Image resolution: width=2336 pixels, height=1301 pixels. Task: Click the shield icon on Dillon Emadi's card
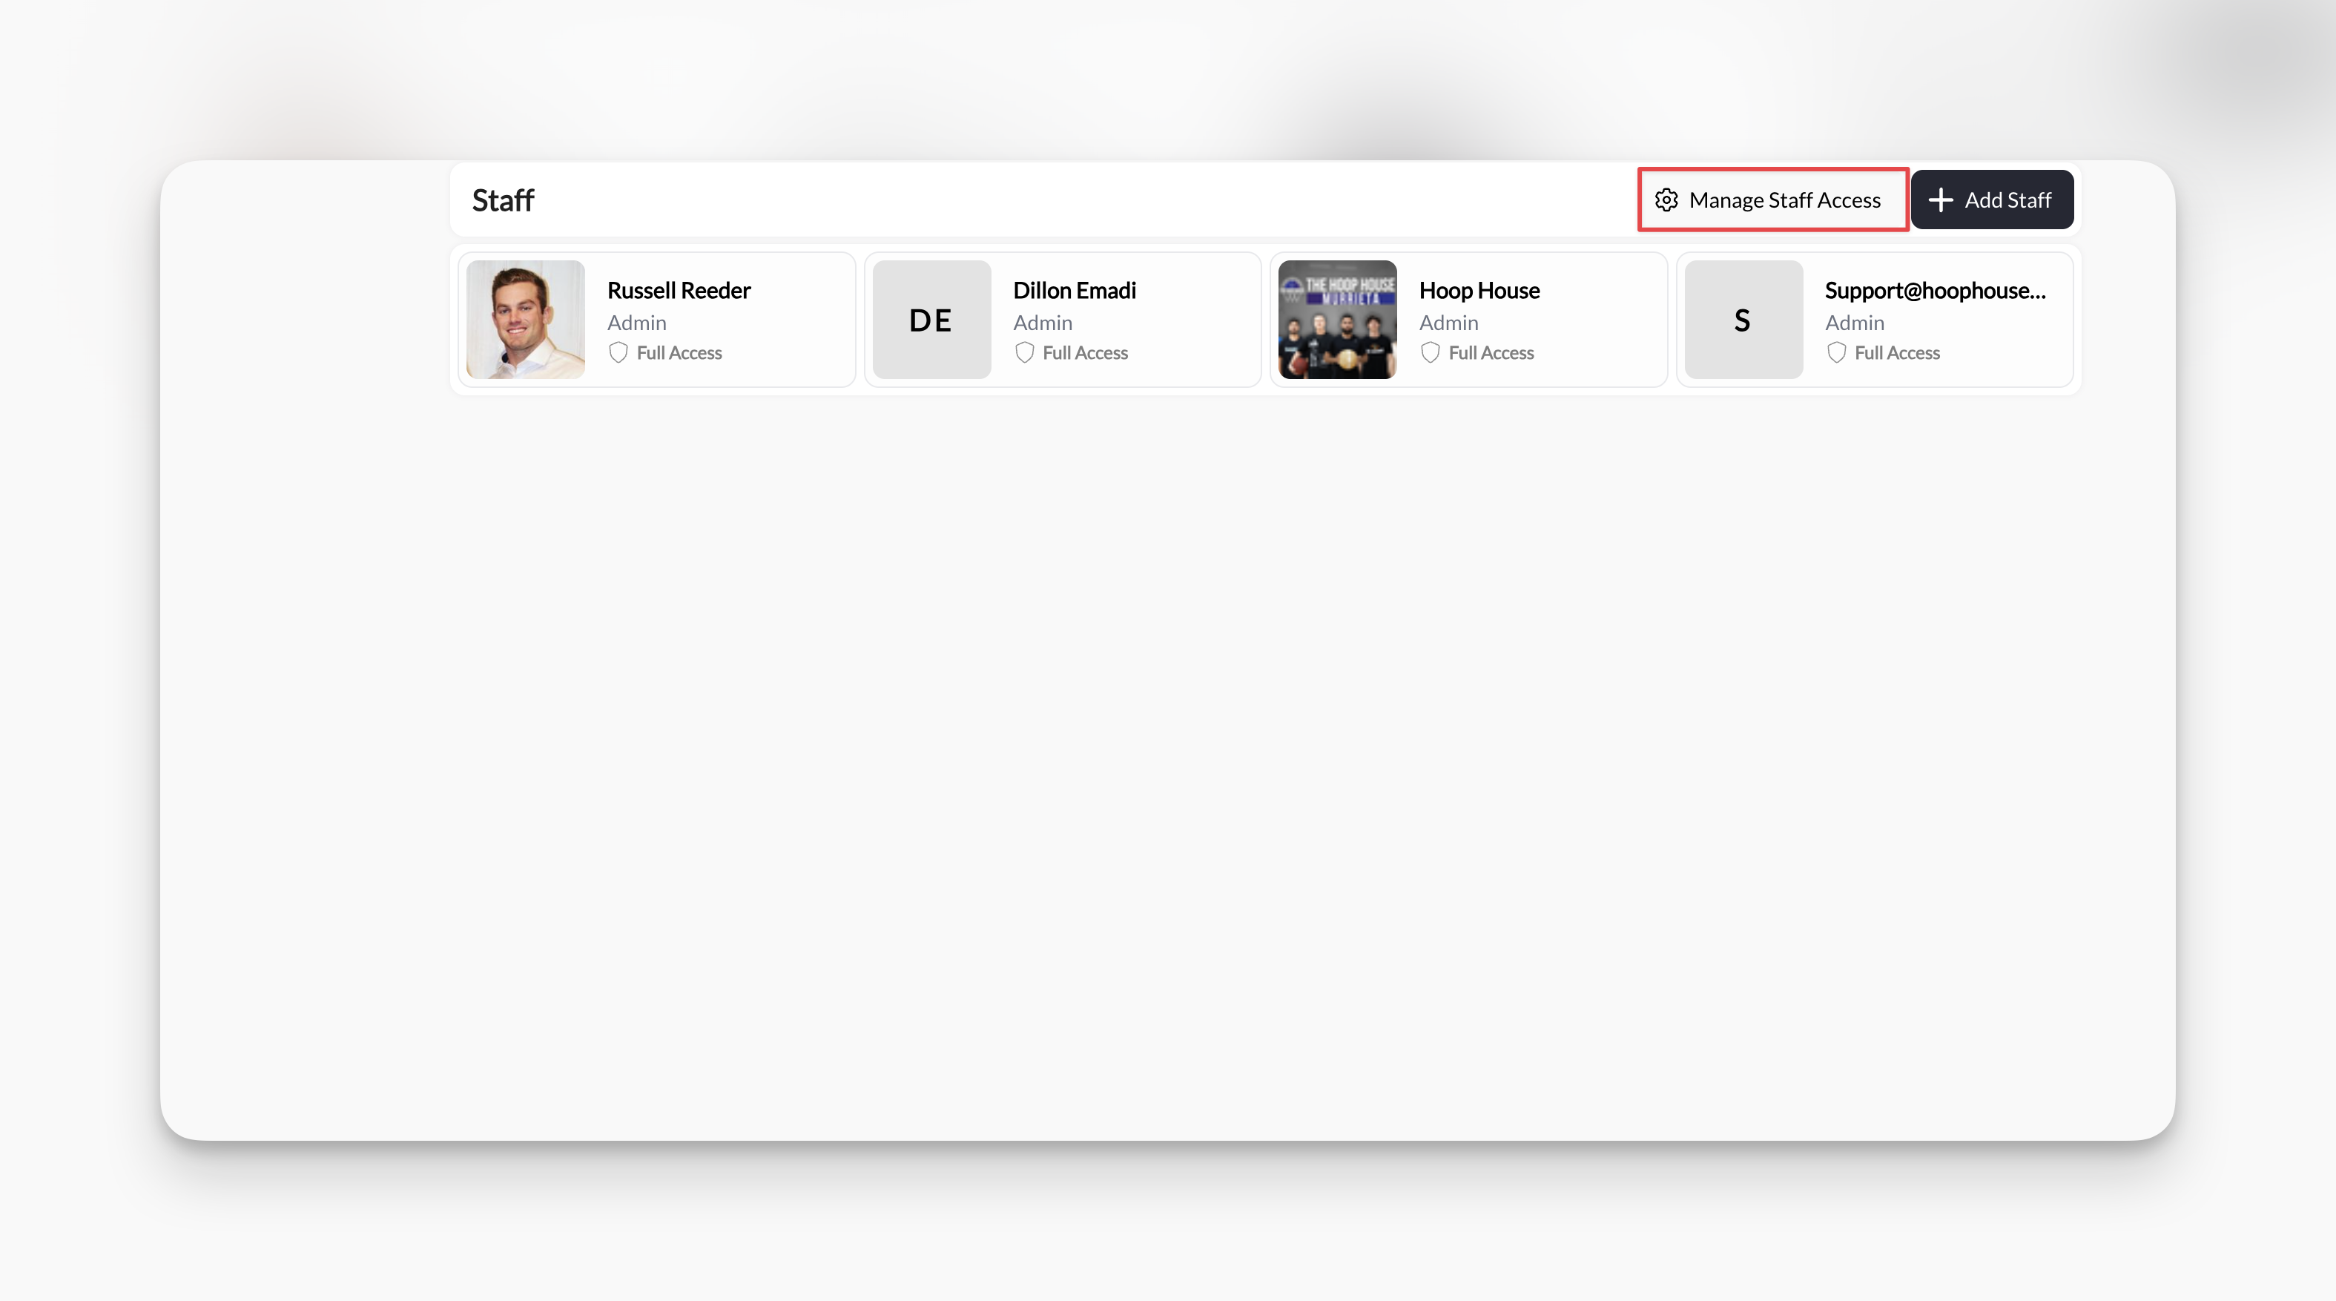(1024, 353)
